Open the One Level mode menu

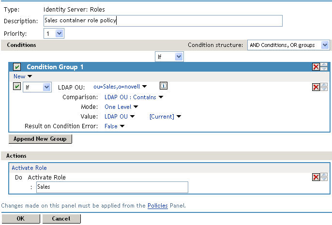pyautogui.click(x=121, y=107)
